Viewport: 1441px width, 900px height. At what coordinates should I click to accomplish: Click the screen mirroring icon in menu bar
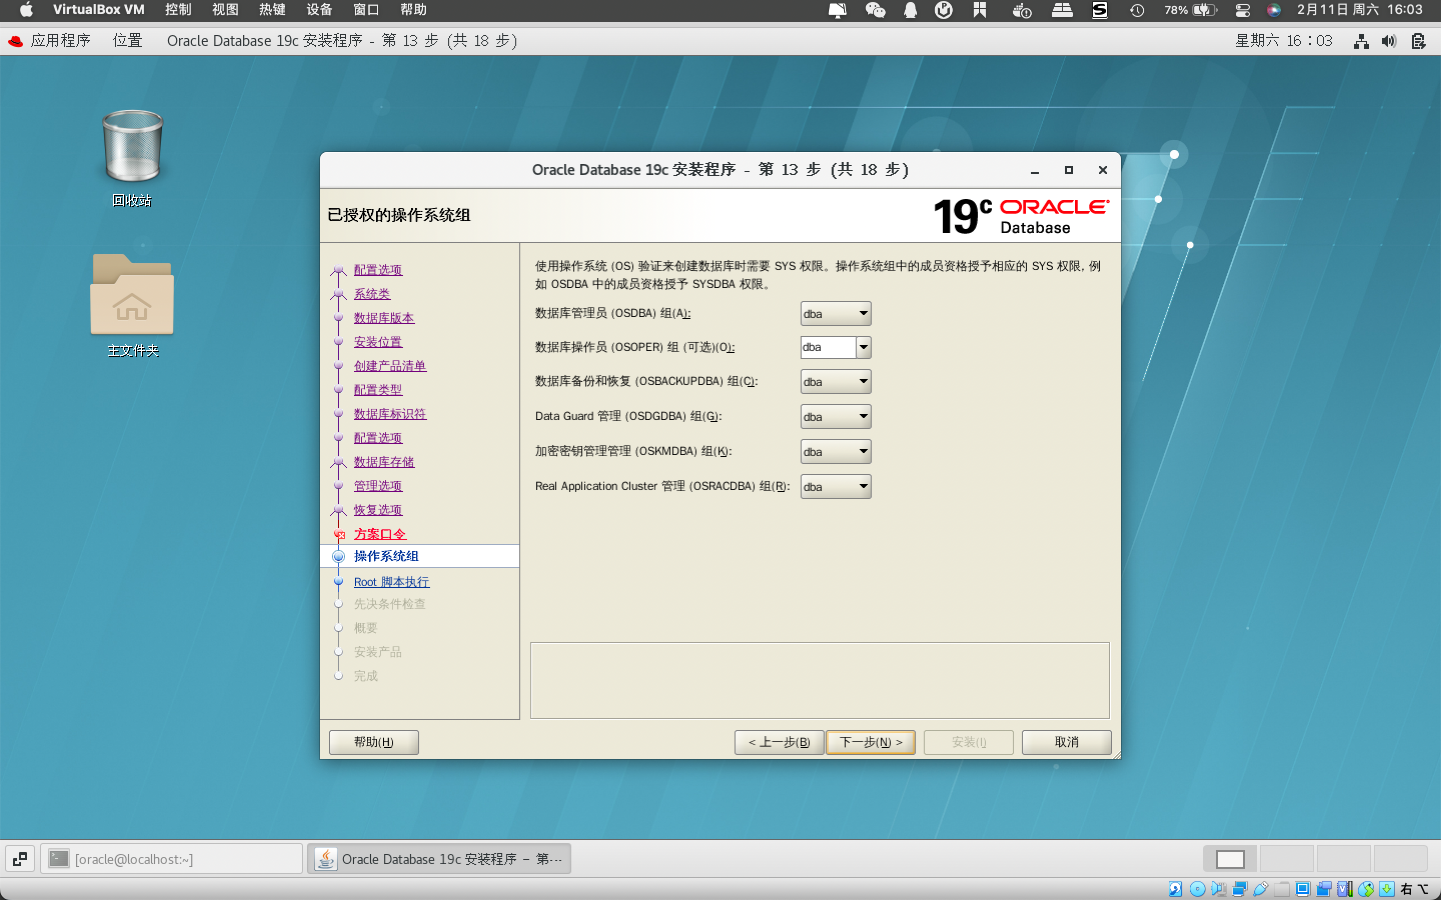[837, 10]
